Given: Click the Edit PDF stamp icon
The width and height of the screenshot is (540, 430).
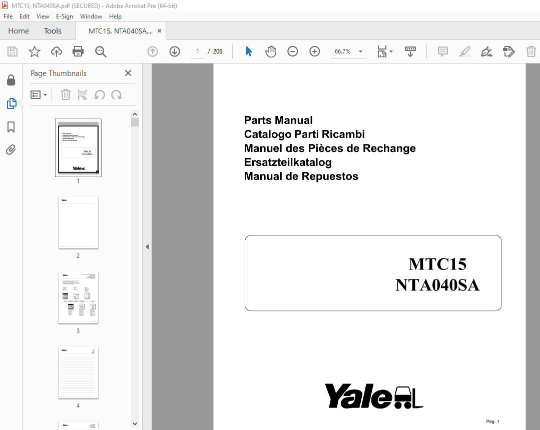Looking at the screenshot, I should point(508,51).
